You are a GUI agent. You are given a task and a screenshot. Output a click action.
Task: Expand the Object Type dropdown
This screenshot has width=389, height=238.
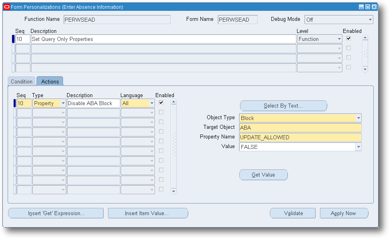(358, 118)
